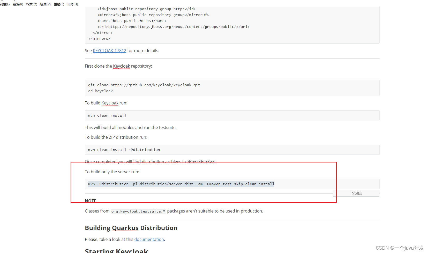Open the 编辑(E) menu
Viewport: 428px width, 253px height.
(5, 4)
